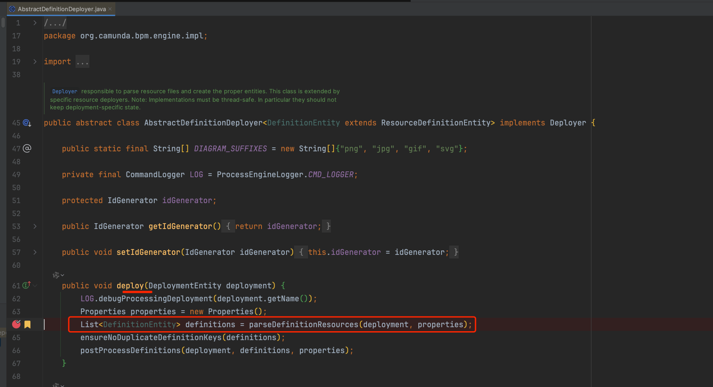
Task: Click the import ellipsis placeholder to unfold
Action: coord(82,62)
